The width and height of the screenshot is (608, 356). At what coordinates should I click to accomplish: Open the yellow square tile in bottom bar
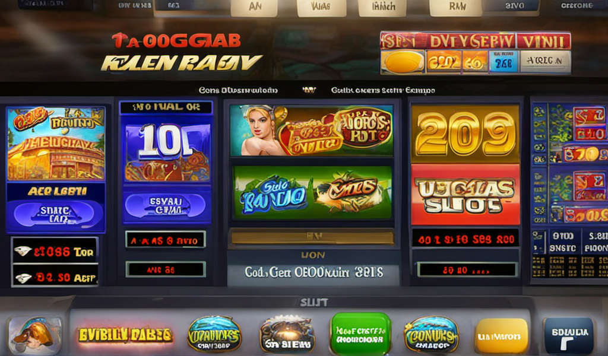point(501,336)
